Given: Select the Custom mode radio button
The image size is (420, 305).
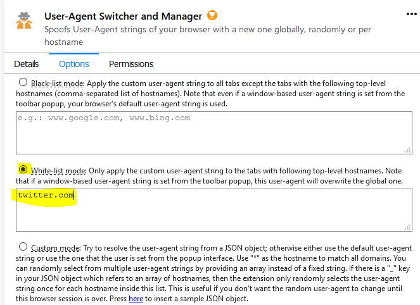Looking at the screenshot, I should 23,246.
